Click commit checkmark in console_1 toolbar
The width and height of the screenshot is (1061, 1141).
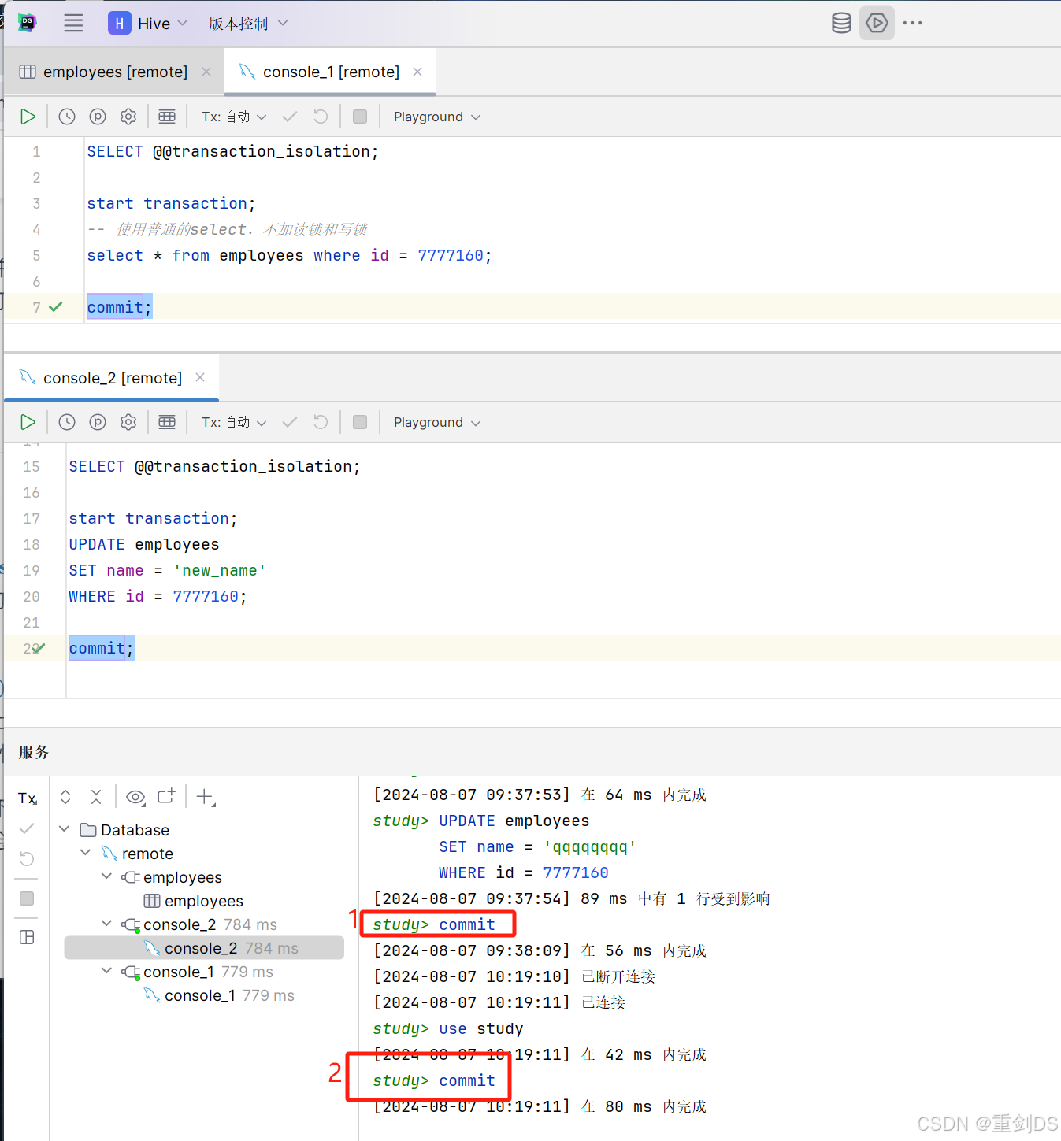point(290,117)
